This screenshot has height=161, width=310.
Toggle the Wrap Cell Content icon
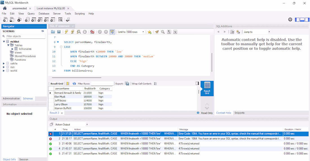point(155,83)
